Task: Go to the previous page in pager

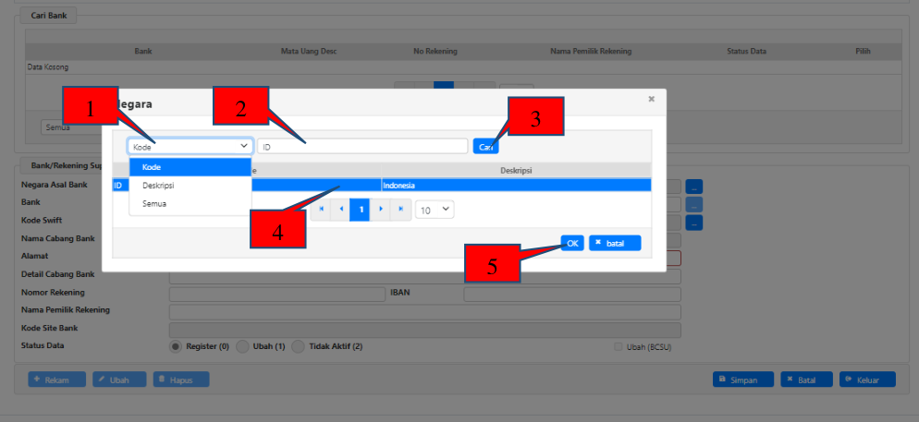Action: coord(340,210)
